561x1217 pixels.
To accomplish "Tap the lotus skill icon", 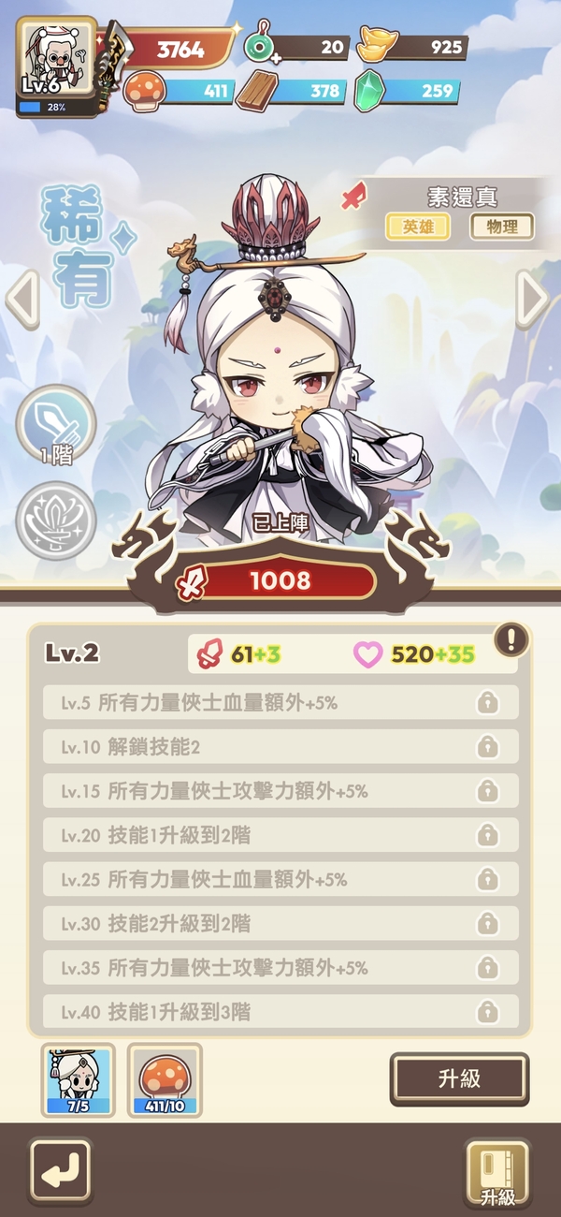I will (x=56, y=521).
